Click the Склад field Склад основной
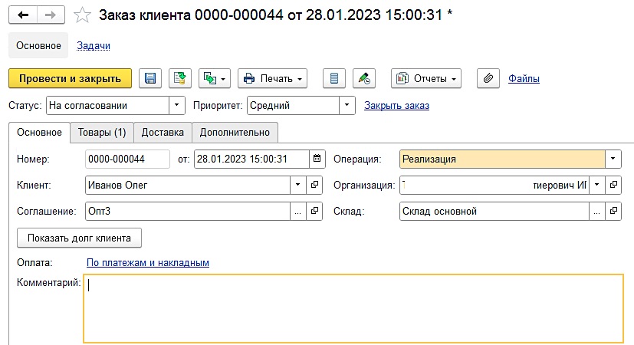 (494, 211)
